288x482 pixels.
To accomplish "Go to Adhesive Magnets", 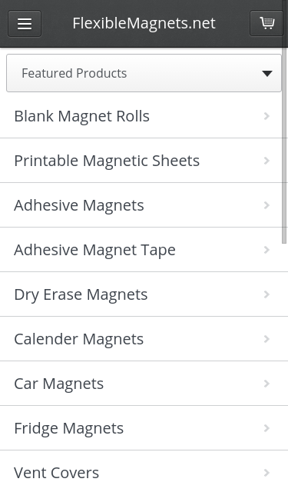I will coord(144,205).
